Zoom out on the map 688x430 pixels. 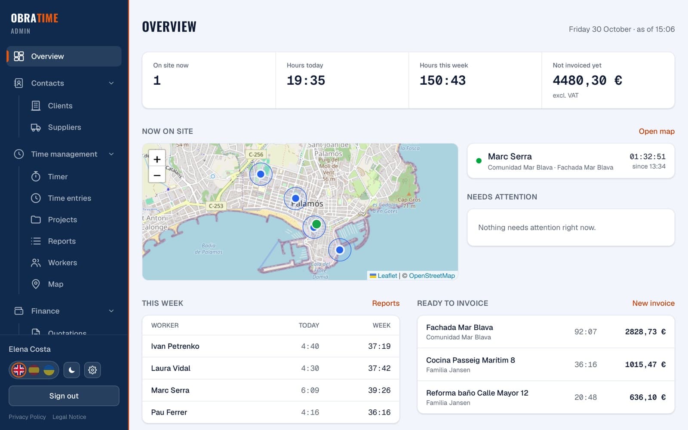point(157,175)
